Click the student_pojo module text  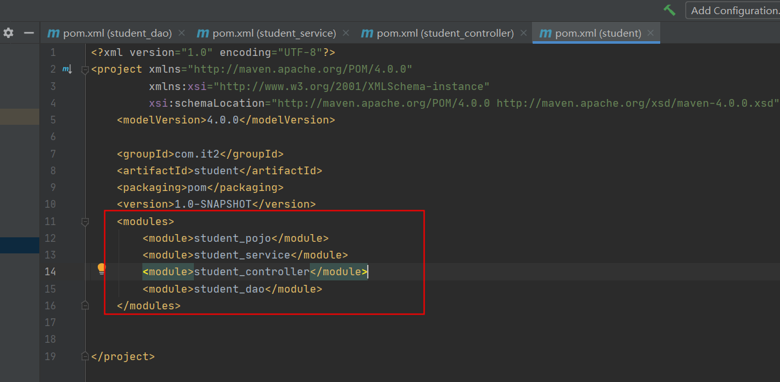click(x=233, y=238)
